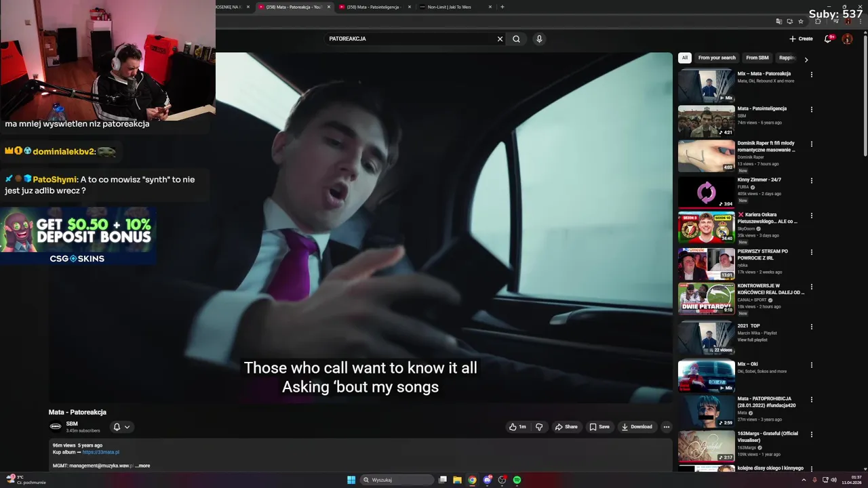The image size is (868, 488).
Task: Open options menu for 163Margs - Grateful
Action: pos(812,434)
